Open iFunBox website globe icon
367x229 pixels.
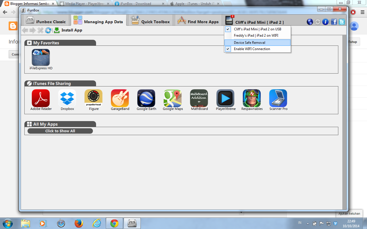310,22
